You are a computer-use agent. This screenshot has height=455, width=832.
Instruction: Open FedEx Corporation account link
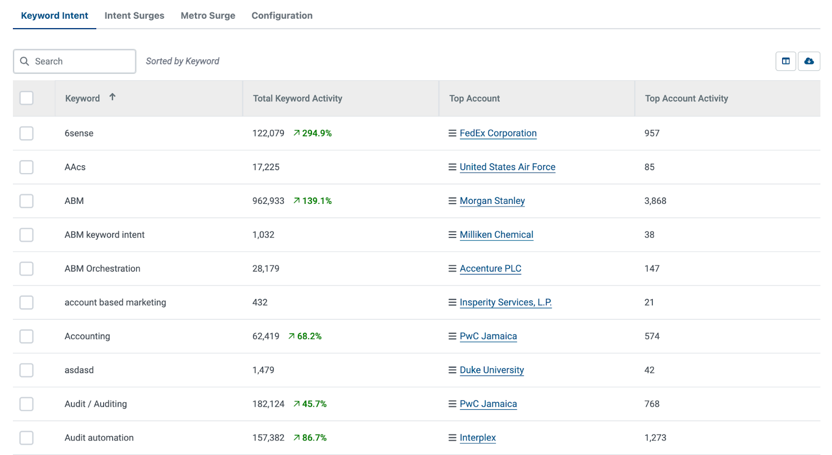pos(498,133)
